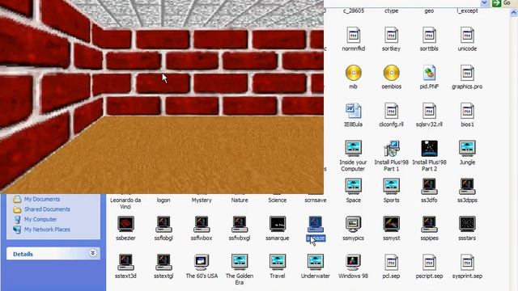Click the logon file label

pyautogui.click(x=163, y=200)
